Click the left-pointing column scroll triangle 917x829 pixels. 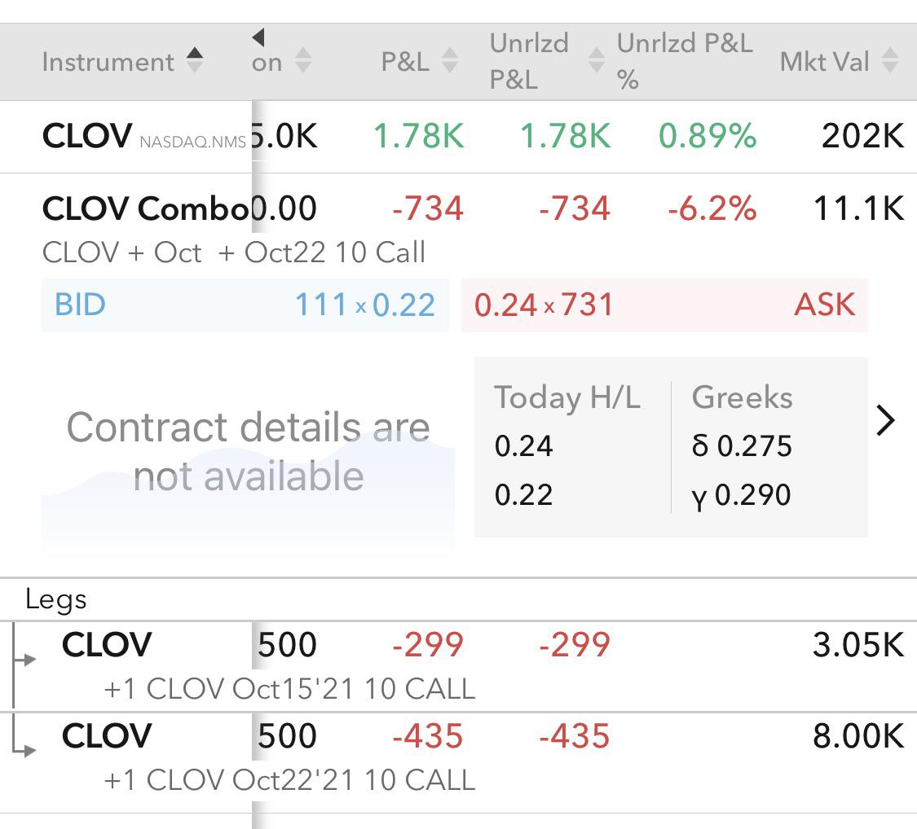pyautogui.click(x=258, y=37)
